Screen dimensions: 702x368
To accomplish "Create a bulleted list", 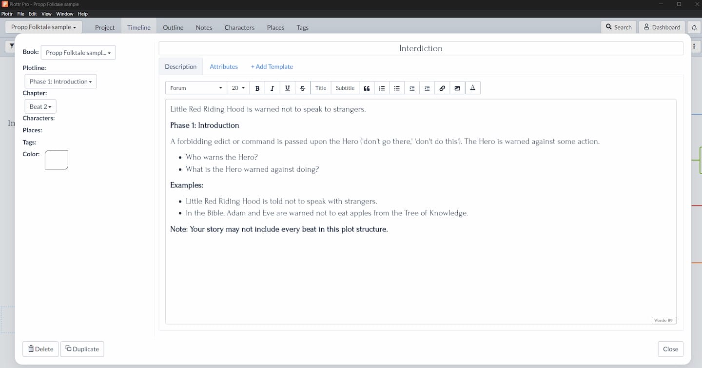I will 397,88.
